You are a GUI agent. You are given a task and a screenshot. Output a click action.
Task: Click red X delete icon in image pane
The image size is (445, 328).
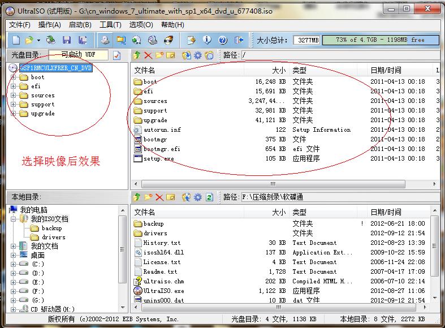tap(148, 55)
